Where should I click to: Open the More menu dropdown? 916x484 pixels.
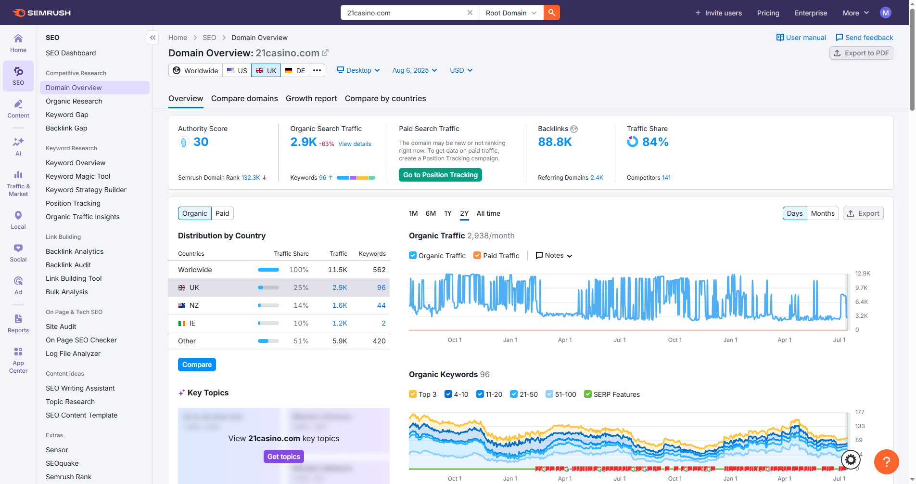[x=855, y=13]
